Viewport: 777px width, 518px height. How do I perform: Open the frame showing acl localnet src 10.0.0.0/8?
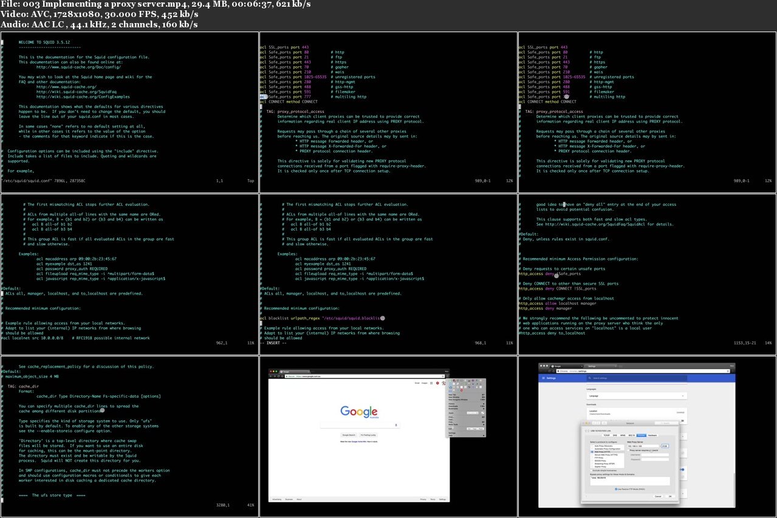point(129,274)
